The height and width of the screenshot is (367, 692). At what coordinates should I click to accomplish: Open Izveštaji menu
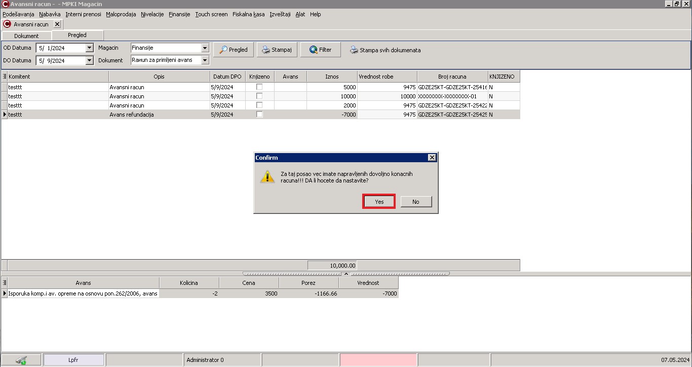tap(280, 14)
